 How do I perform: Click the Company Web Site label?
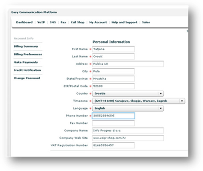(x=74, y=138)
